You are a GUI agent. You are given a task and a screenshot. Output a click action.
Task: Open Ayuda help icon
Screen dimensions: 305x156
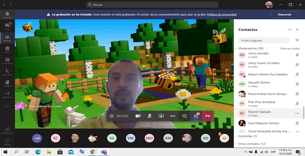7,142
